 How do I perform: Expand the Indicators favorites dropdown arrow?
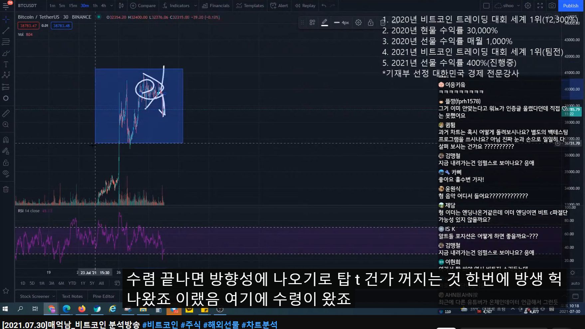(x=195, y=6)
